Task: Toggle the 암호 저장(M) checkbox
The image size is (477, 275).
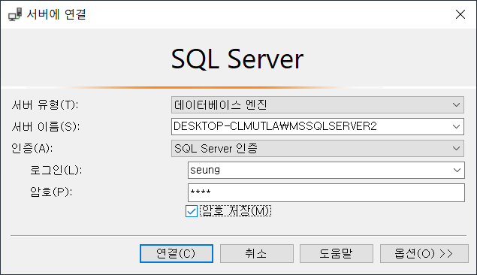Action: [192, 211]
